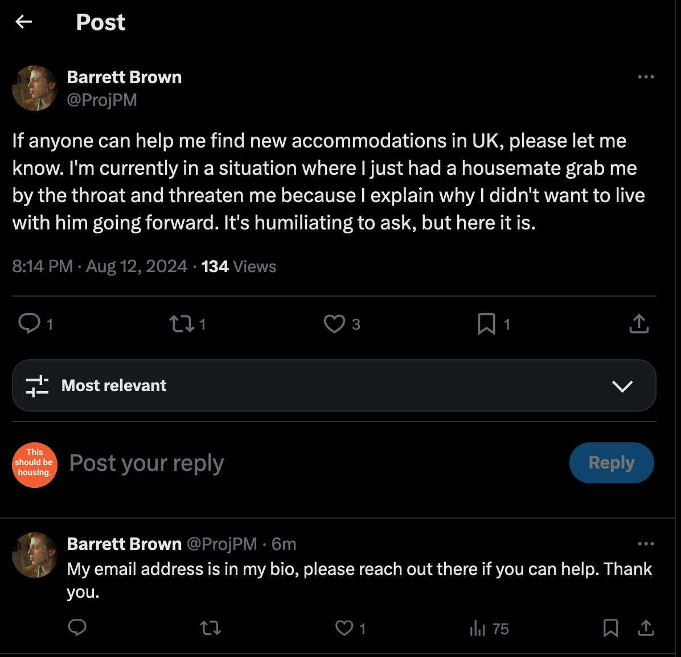
Task: Open the orange housing profile avatar
Action: pyautogui.click(x=35, y=465)
